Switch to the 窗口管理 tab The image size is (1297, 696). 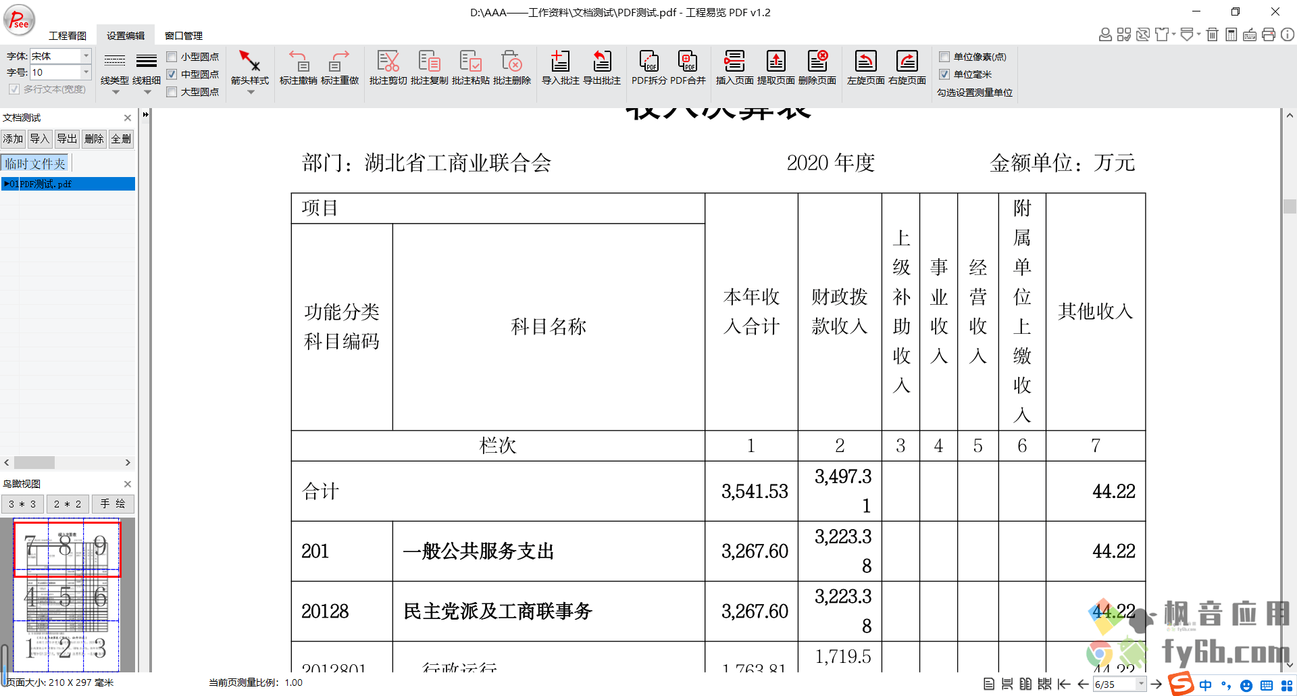[x=184, y=36]
